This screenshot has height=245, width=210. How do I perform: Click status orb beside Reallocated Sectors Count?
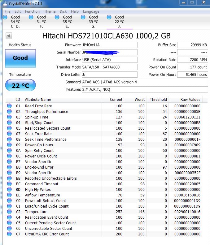point(9,128)
